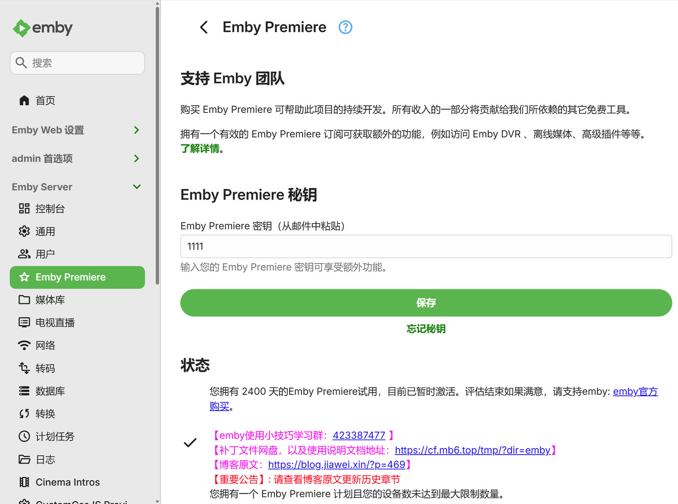The image size is (678, 504).
Task: Open the Cinema Intros settings
Action: tap(67, 482)
